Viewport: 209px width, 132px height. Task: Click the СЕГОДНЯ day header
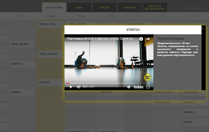click(51, 16)
